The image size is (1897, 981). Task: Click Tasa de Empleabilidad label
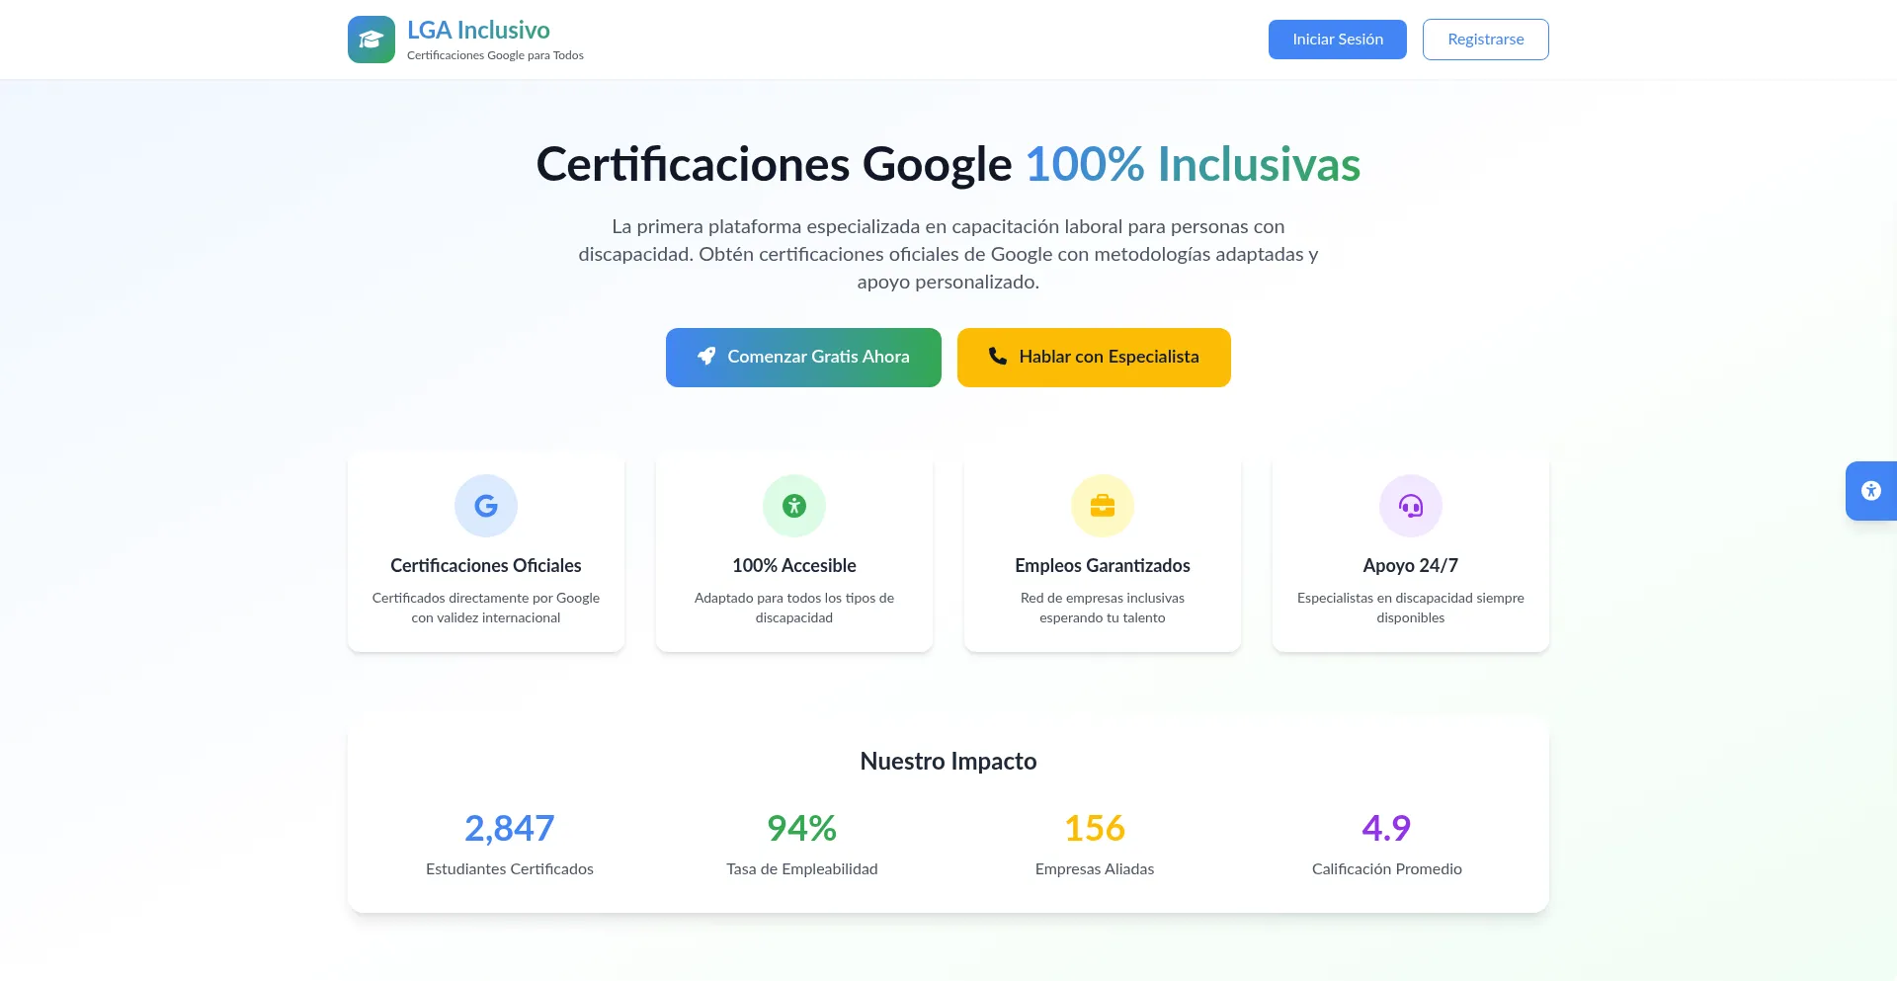(802, 869)
